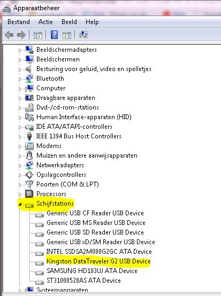Click the Modems category icon
Screen dimensions: 221x296
[29, 146]
